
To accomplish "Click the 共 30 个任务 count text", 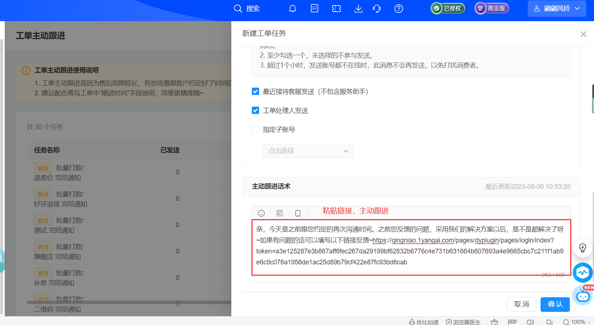I will tap(45, 127).
